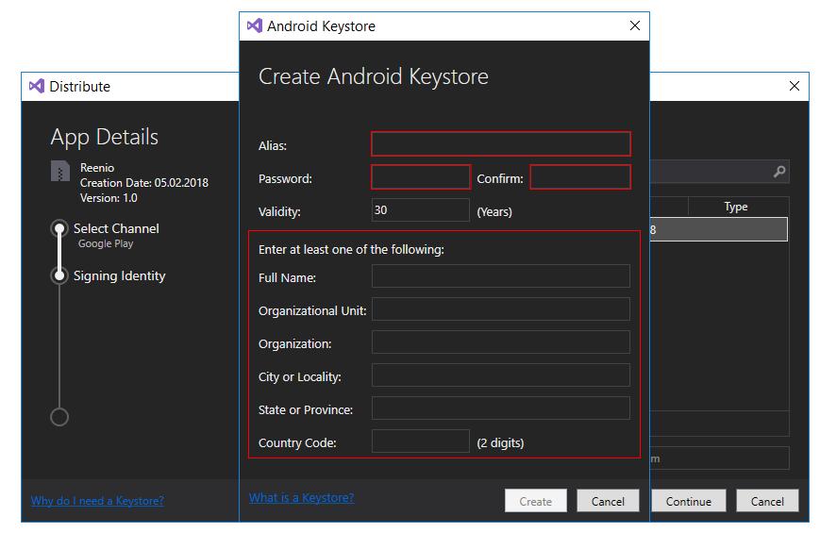
Task: Click the Visual Studio icon in Distribute window title bar
Action: pos(37,86)
